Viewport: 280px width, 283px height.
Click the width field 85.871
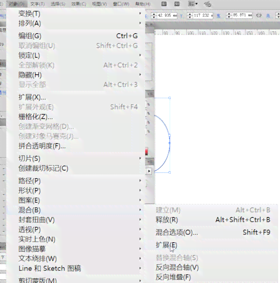242,15
